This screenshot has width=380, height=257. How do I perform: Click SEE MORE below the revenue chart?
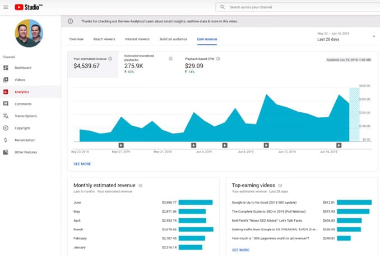82,164
